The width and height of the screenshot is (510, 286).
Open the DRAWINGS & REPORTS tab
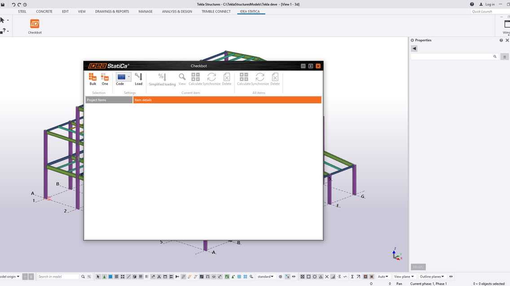click(x=112, y=11)
